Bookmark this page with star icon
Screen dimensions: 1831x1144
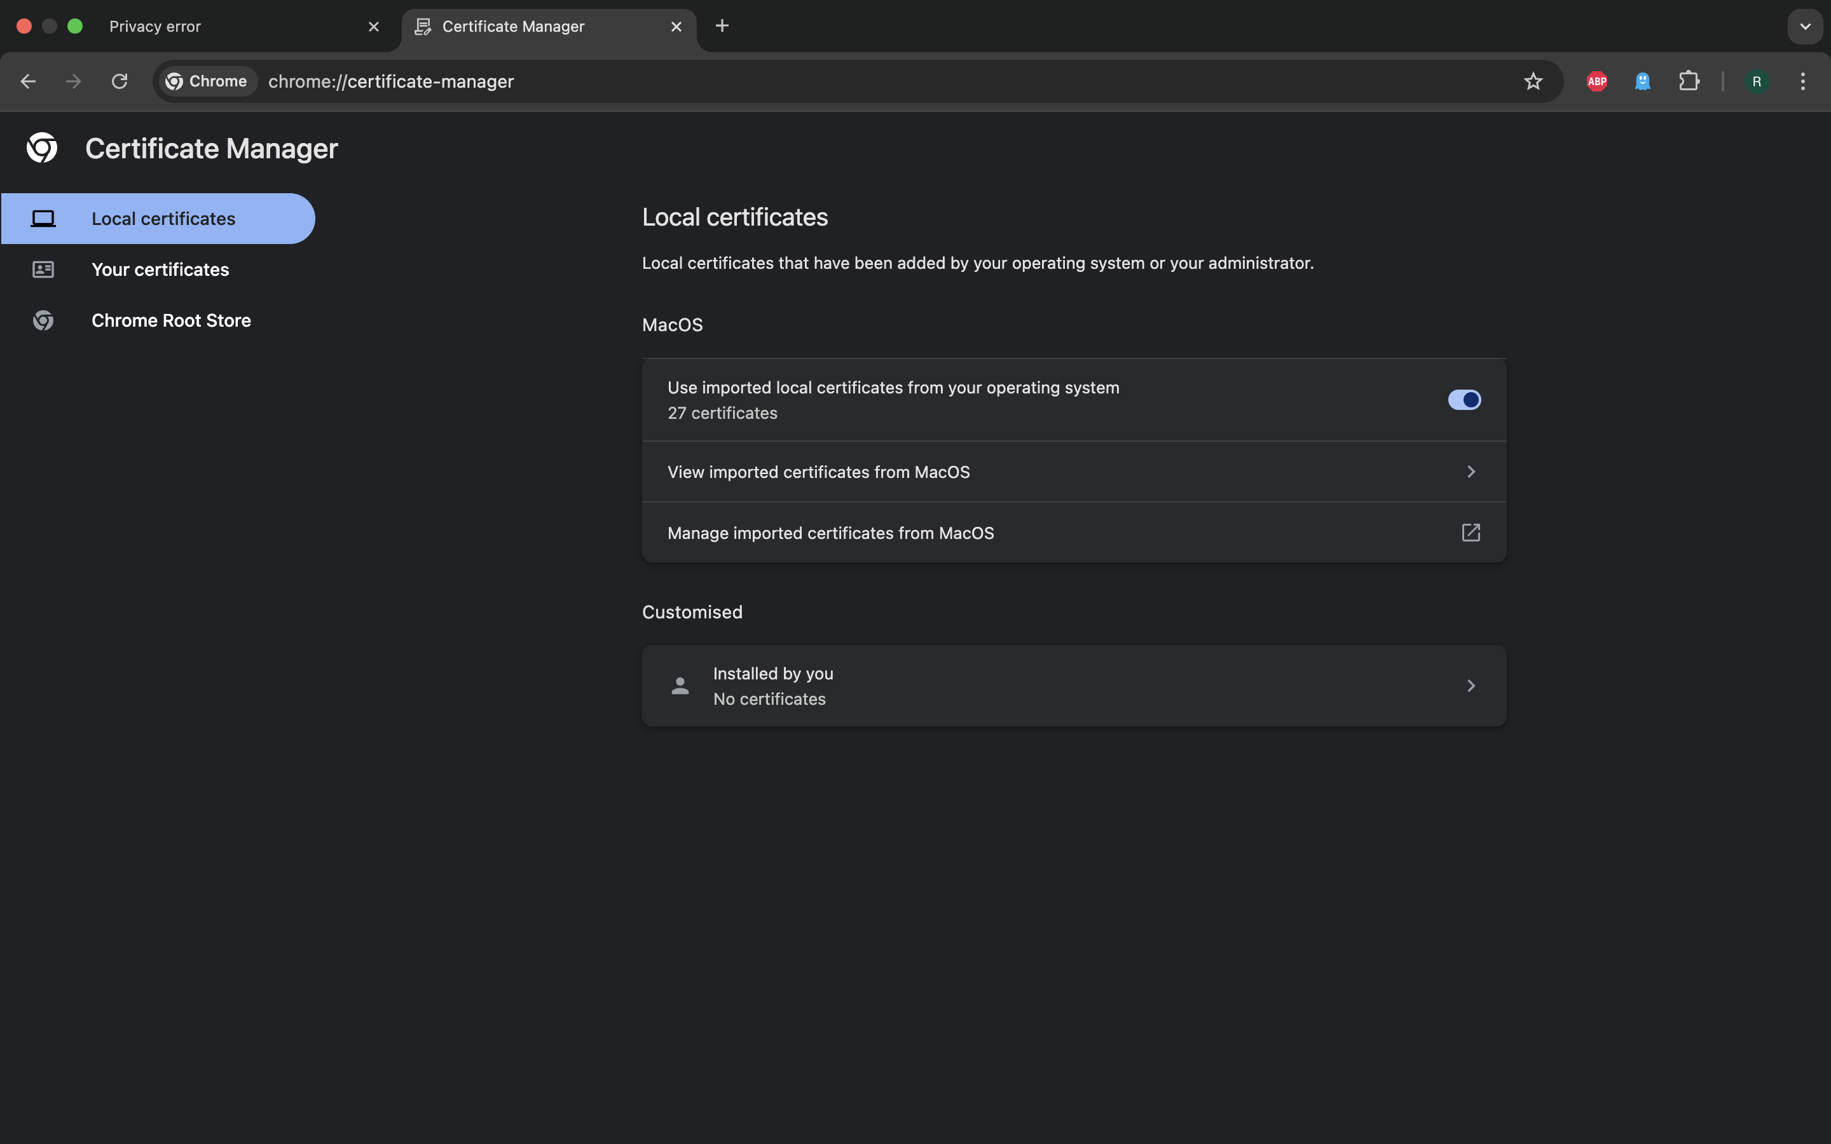point(1533,81)
